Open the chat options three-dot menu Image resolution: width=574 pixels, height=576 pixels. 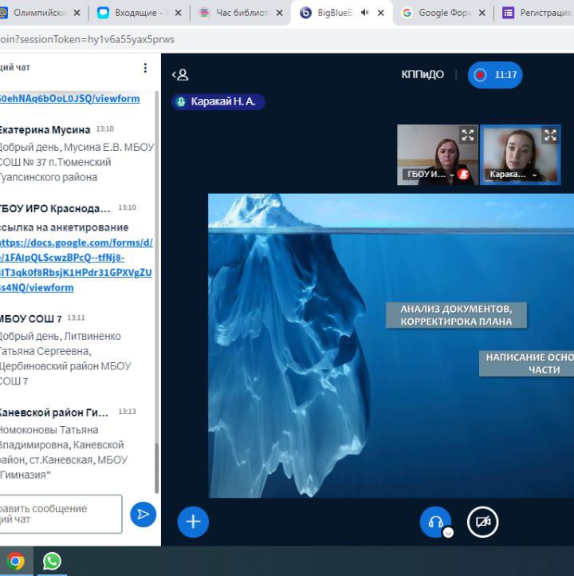(x=145, y=68)
